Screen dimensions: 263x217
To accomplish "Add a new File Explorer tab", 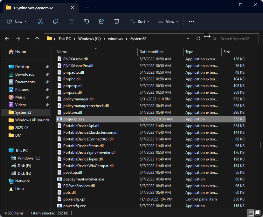I will tap(87, 8).
